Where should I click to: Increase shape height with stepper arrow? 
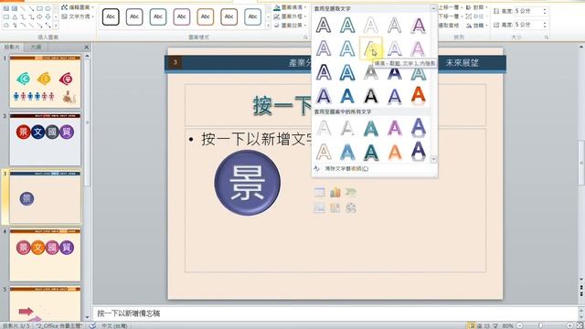click(545, 9)
